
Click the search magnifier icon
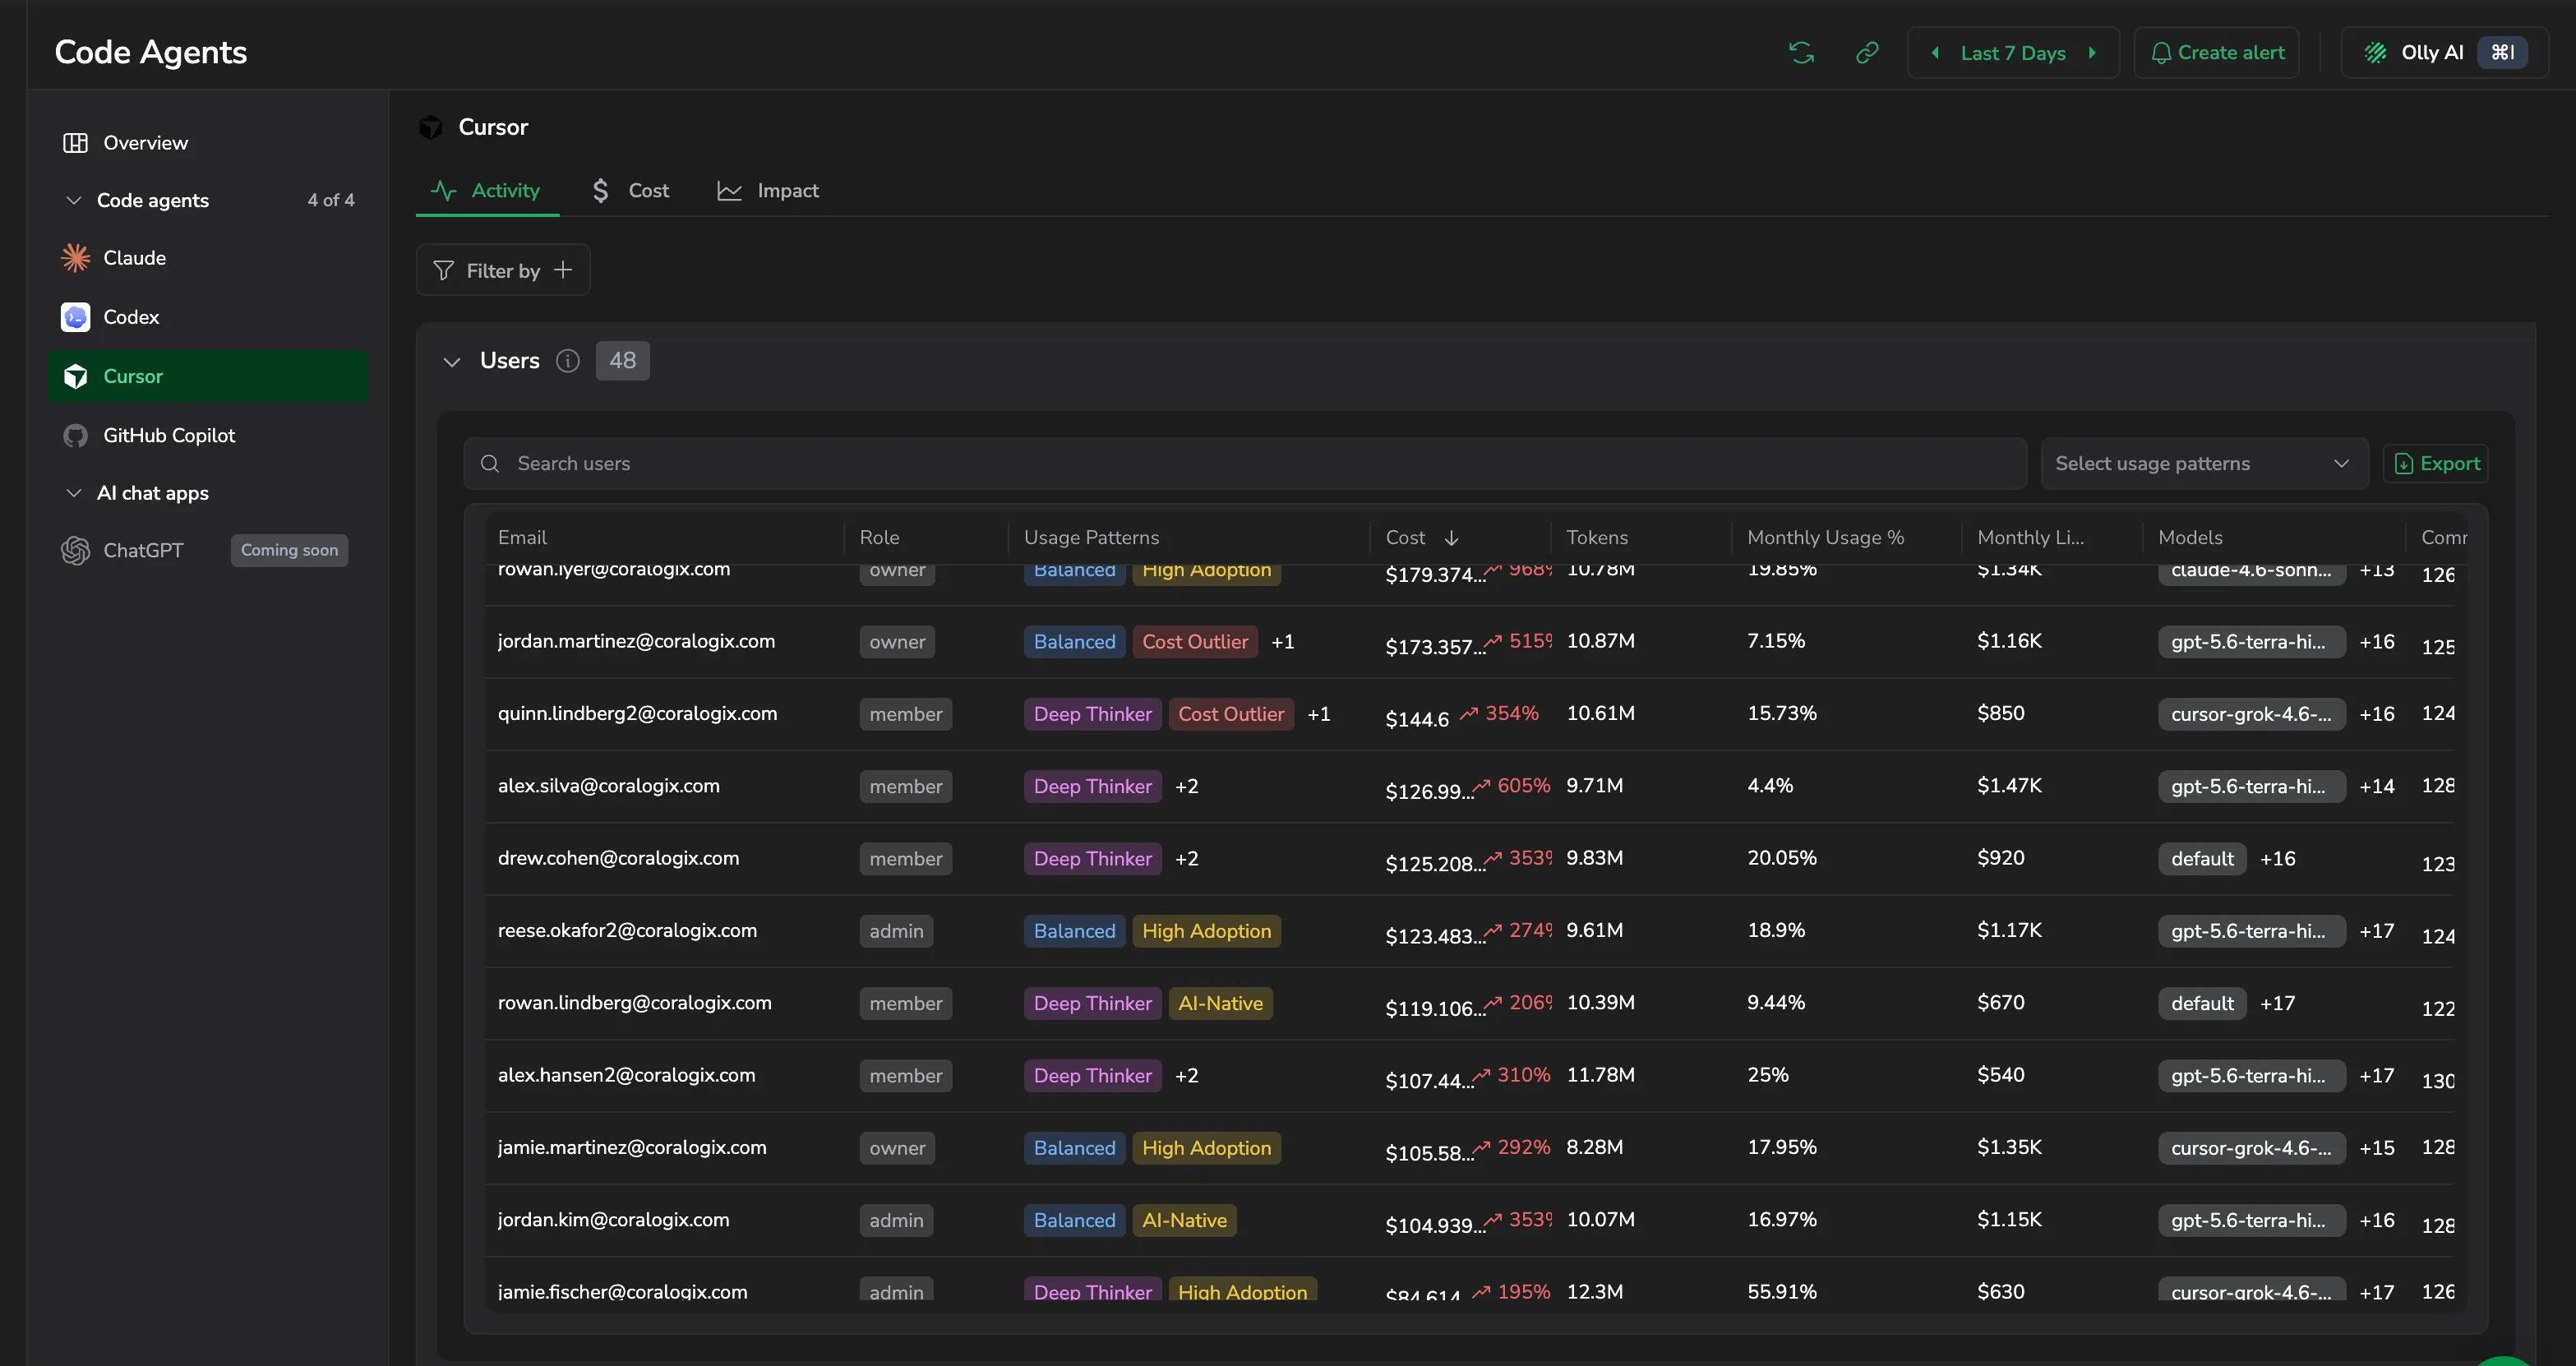[490, 464]
